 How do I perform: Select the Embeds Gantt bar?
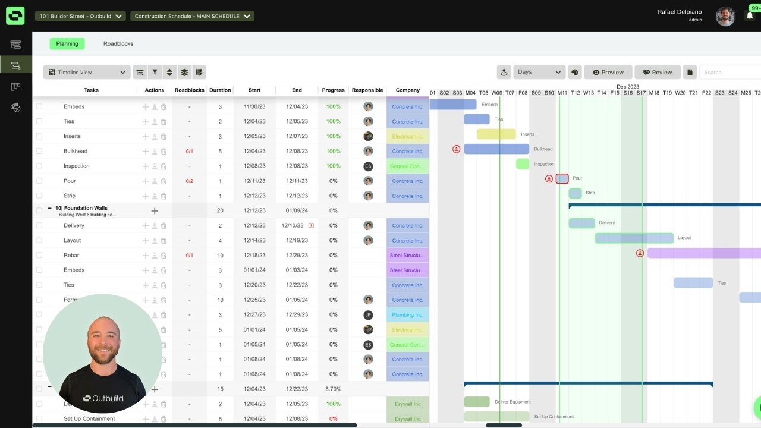453,105
